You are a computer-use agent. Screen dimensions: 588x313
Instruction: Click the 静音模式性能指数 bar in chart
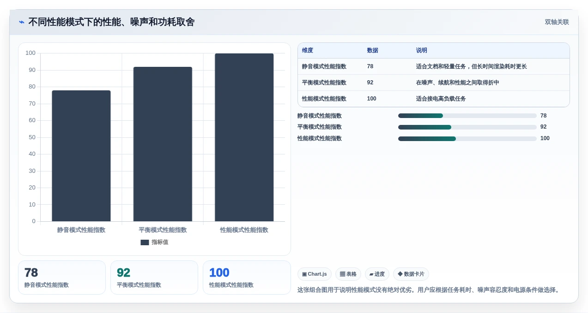pyautogui.click(x=81, y=156)
